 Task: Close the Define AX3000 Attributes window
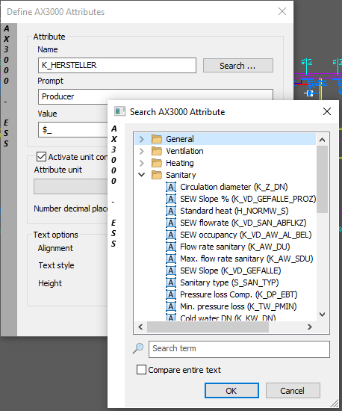[282, 11]
